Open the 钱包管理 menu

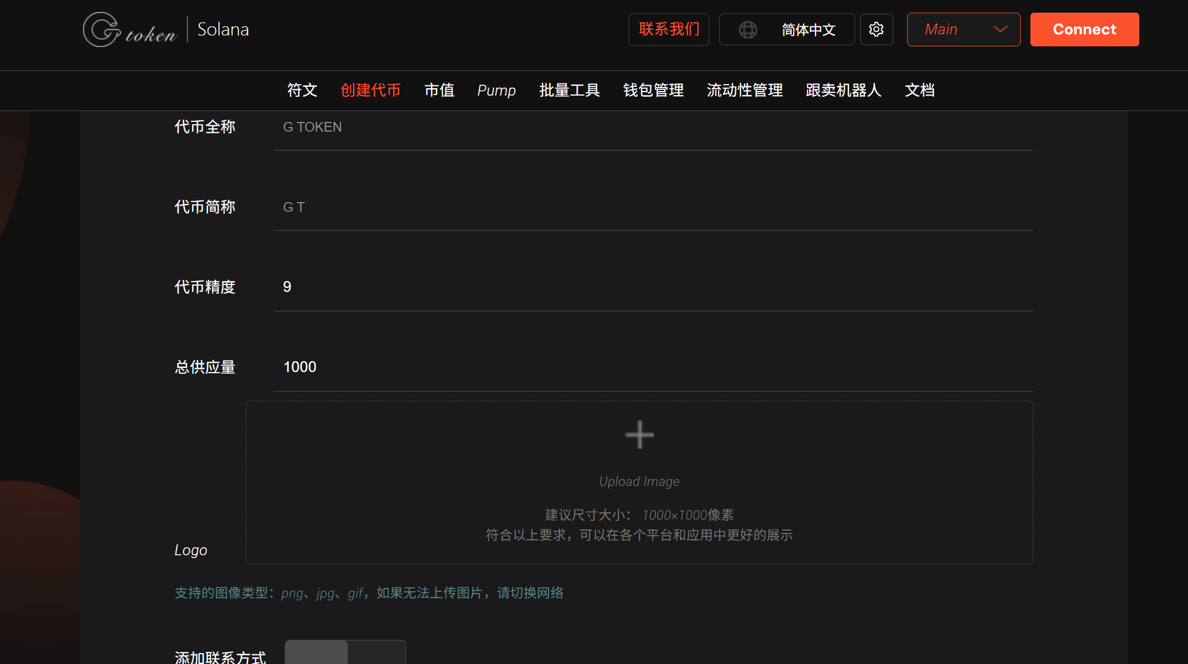click(x=653, y=90)
